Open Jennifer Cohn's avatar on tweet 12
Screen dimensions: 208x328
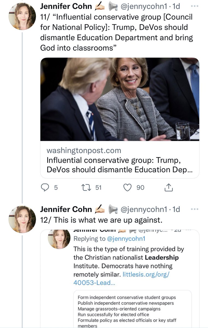click(22, 219)
